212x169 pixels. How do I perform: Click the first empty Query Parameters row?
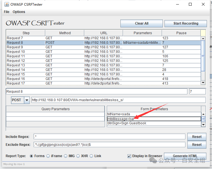tap(55, 114)
